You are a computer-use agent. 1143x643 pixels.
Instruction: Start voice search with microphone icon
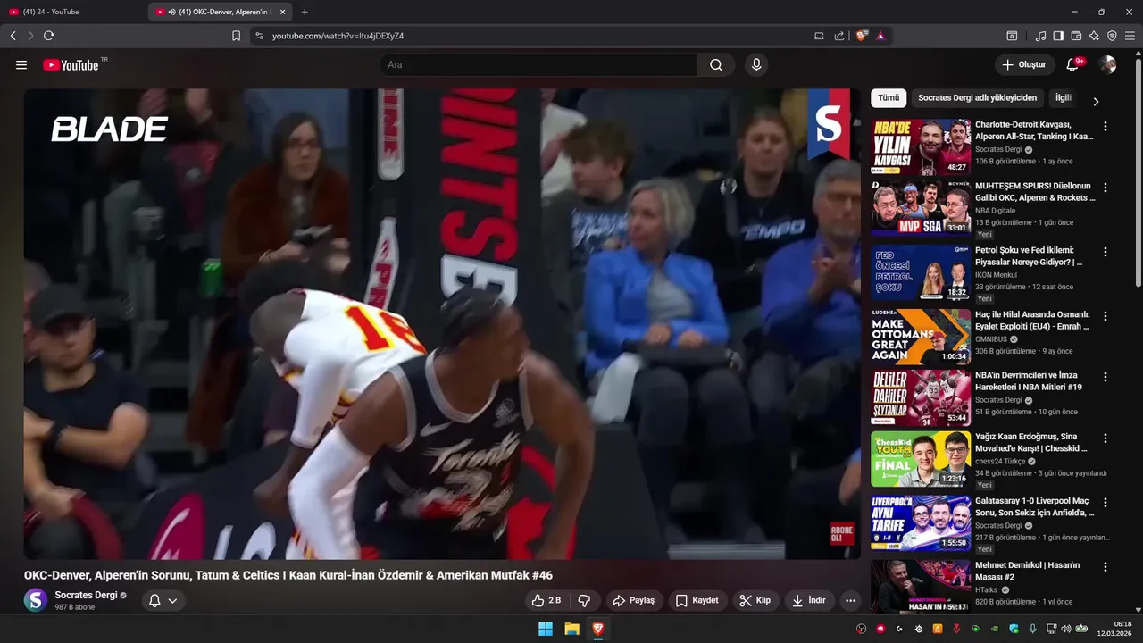click(x=756, y=65)
